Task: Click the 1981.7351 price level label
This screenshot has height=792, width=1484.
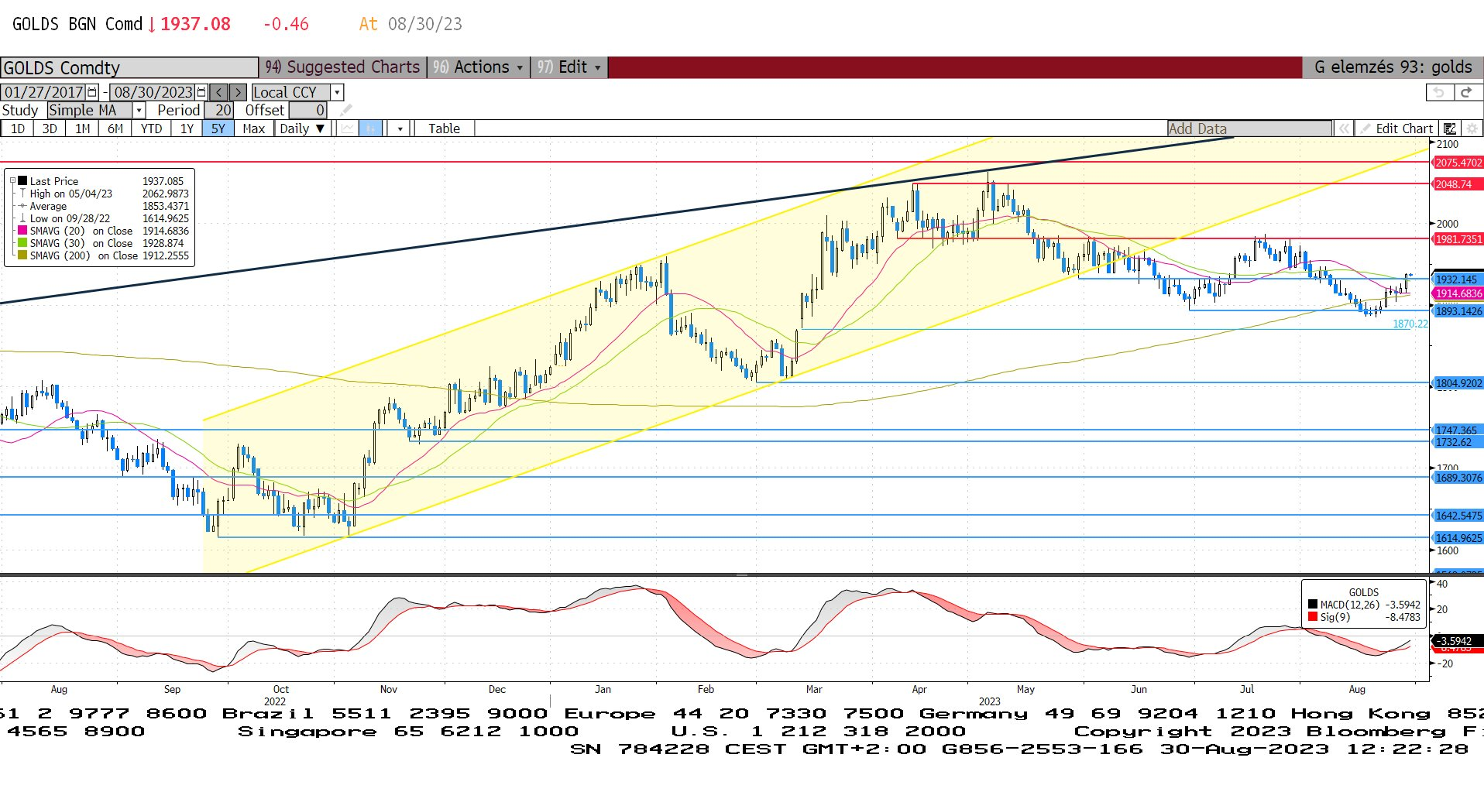Action: coord(1458,239)
